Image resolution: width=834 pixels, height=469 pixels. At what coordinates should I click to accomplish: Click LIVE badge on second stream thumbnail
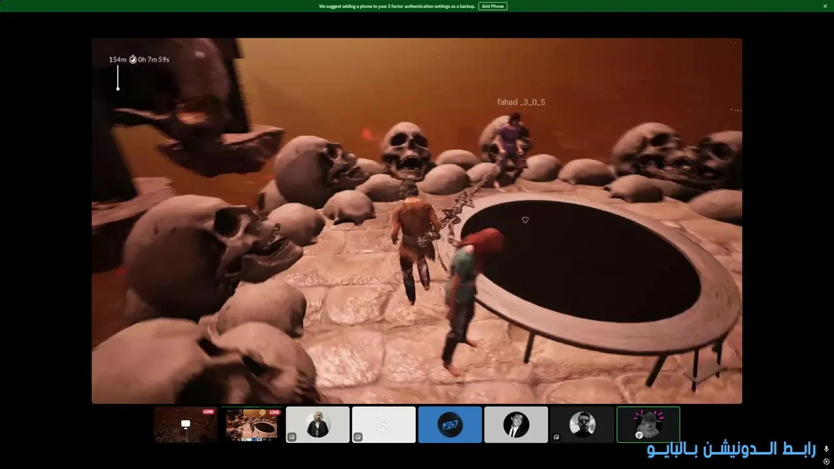click(x=274, y=412)
